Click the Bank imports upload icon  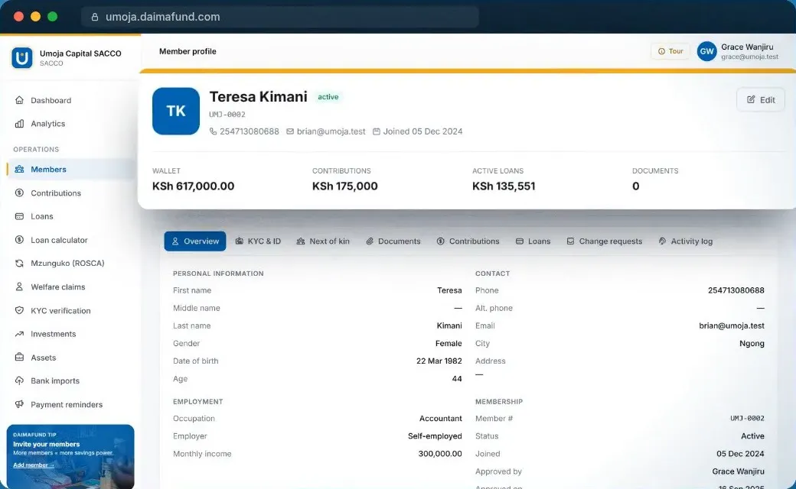click(19, 381)
